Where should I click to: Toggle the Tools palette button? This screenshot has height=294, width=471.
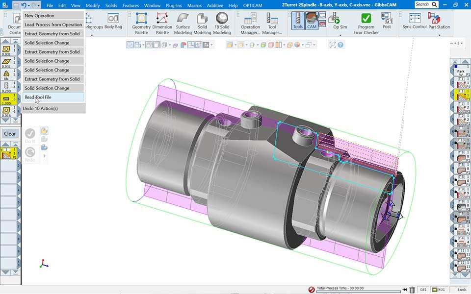pos(298,21)
